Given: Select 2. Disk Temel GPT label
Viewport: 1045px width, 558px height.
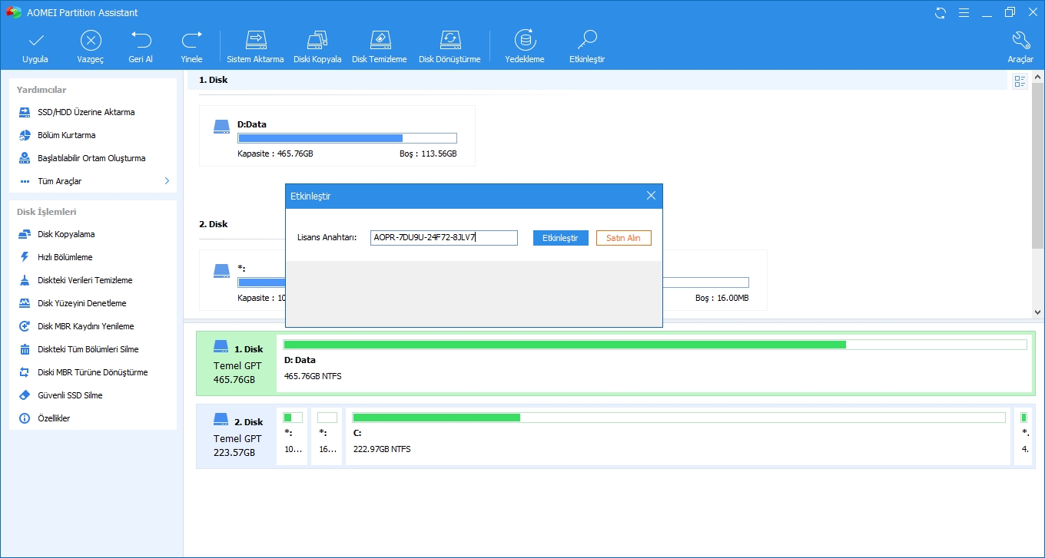Looking at the screenshot, I should 237,437.
